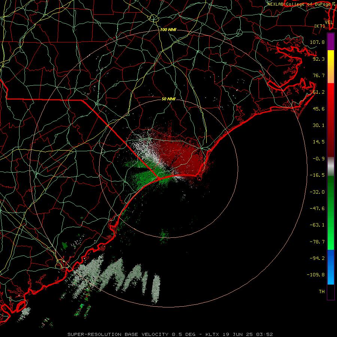Click the 92.3 legend value
This screenshot has width=337, height=337.
[x=319, y=59]
